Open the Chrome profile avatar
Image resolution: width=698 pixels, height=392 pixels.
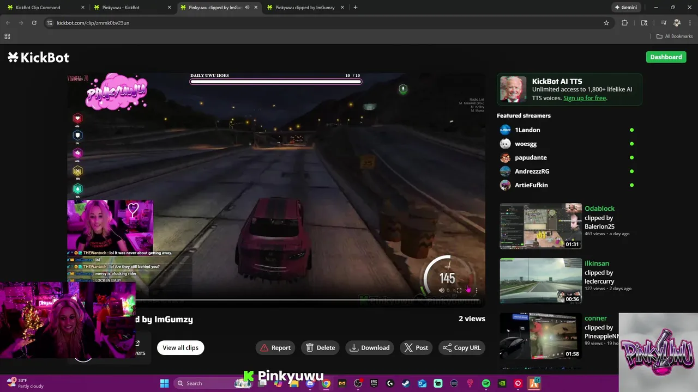pos(677,23)
